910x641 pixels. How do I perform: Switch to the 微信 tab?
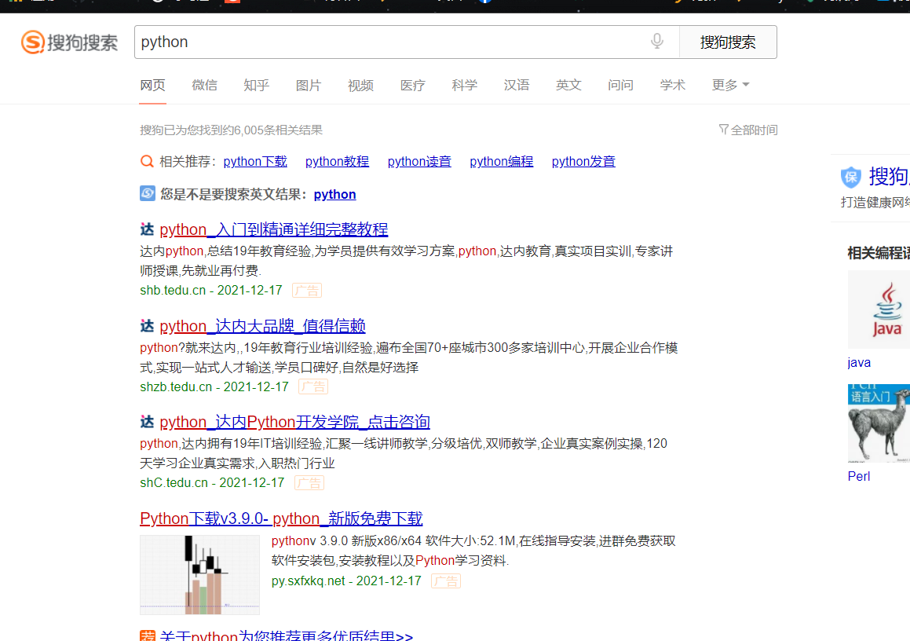pos(204,86)
